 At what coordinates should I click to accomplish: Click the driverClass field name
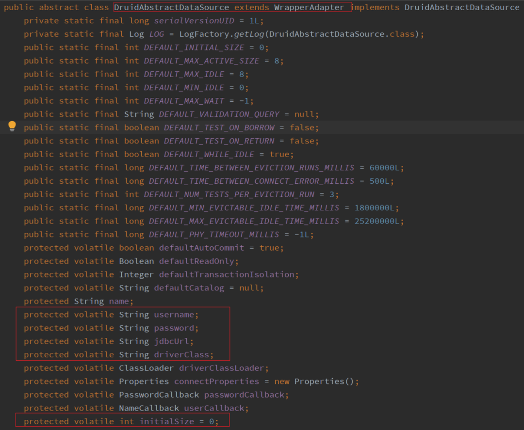pyautogui.click(x=181, y=354)
